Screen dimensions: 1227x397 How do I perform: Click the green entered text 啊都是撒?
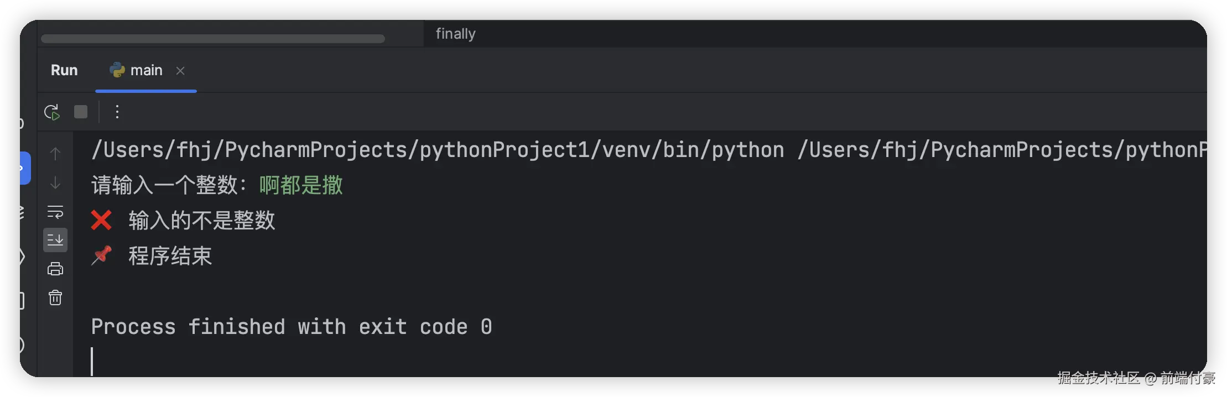tap(301, 185)
